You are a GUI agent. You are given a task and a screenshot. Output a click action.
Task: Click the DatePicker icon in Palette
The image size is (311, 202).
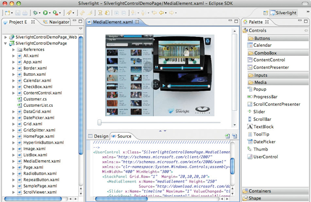250,141
